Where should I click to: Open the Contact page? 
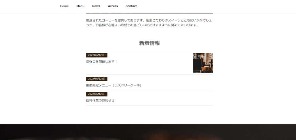tap(131, 6)
